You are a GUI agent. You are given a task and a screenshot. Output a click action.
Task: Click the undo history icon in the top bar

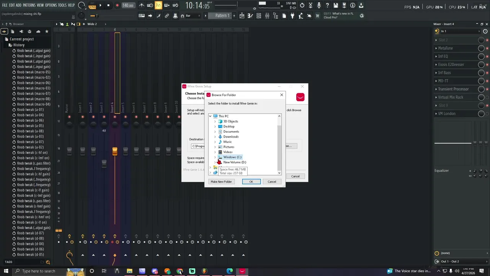(x=302, y=5)
